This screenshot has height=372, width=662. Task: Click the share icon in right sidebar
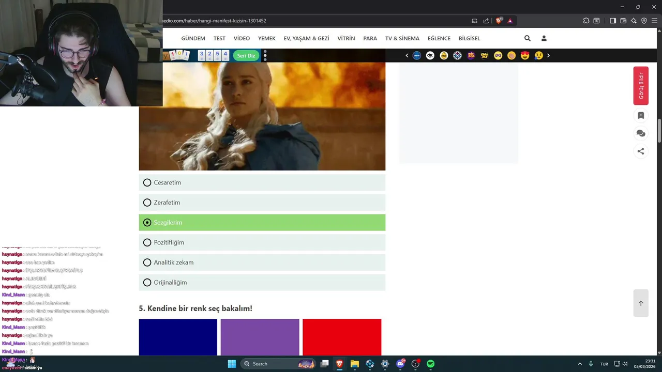(x=641, y=151)
